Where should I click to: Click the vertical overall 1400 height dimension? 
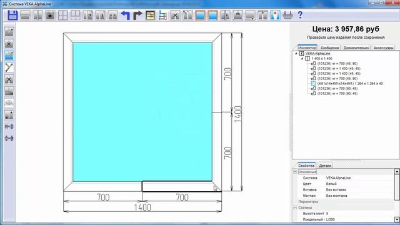[x=237, y=114]
